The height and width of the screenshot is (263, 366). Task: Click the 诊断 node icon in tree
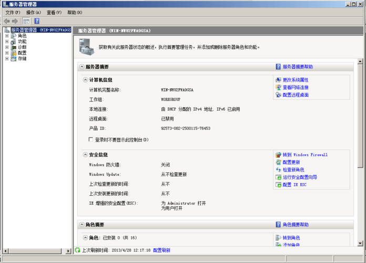click(14, 47)
